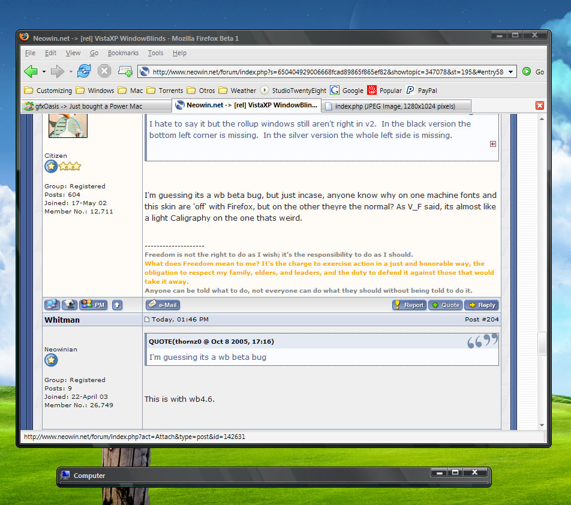
Task: Click the quote snapback icon in first quote
Action: (x=493, y=144)
